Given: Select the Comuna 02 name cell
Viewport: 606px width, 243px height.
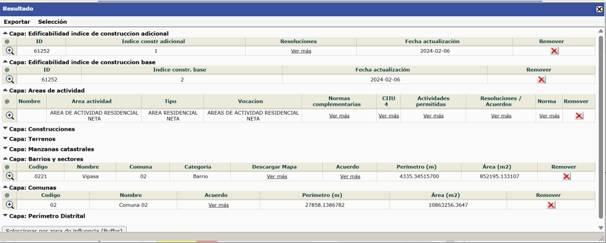Looking at the screenshot, I should click(x=133, y=205).
